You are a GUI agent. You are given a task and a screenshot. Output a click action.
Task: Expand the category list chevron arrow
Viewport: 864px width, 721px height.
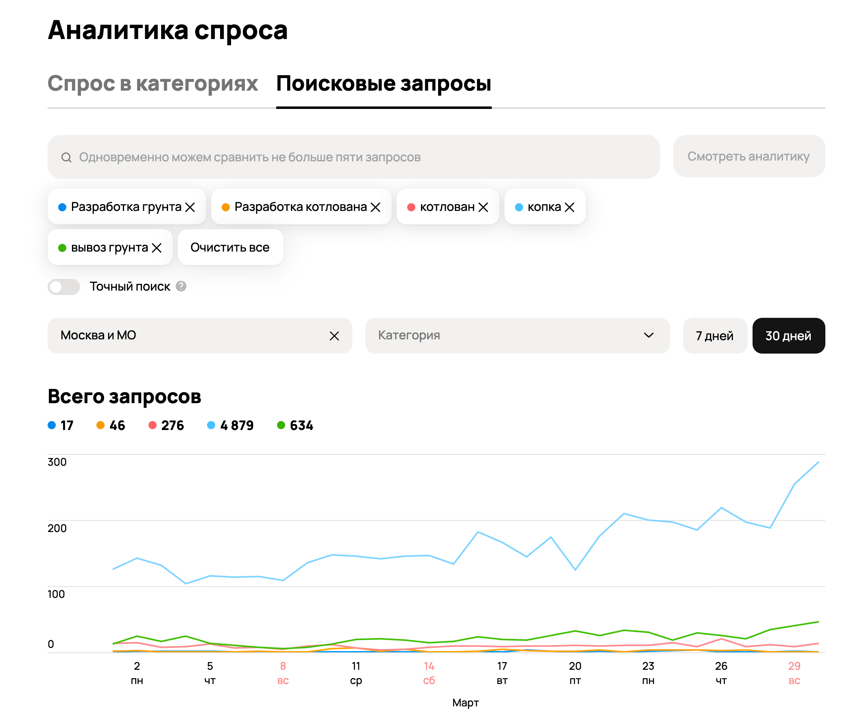pyautogui.click(x=648, y=336)
